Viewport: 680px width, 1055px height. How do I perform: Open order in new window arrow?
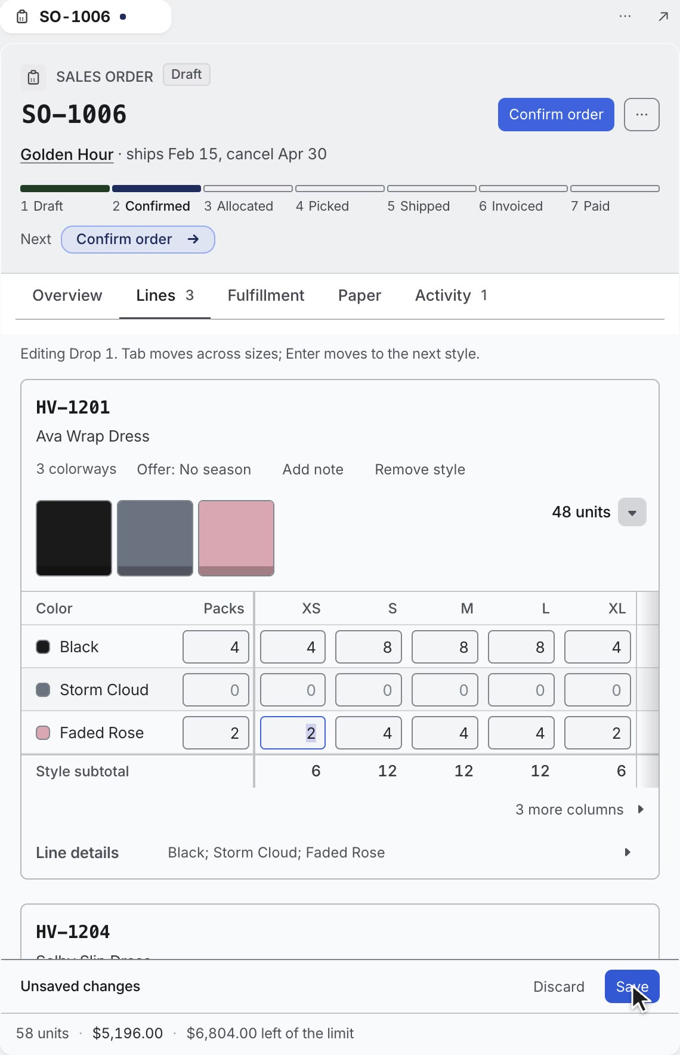point(663,16)
